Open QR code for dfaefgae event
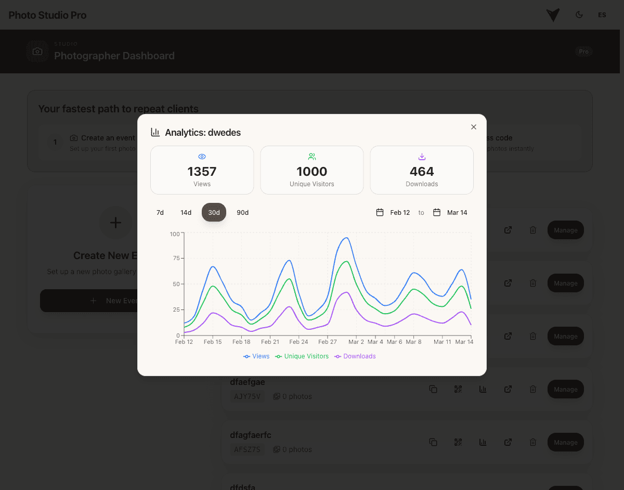Viewport: 624px width, 490px height. (x=458, y=389)
